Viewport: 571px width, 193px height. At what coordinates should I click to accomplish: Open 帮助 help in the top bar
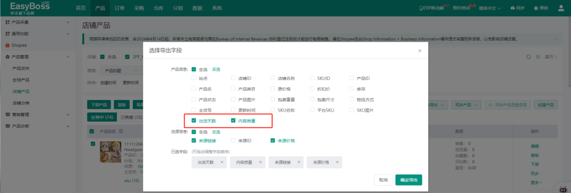[x=541, y=8]
